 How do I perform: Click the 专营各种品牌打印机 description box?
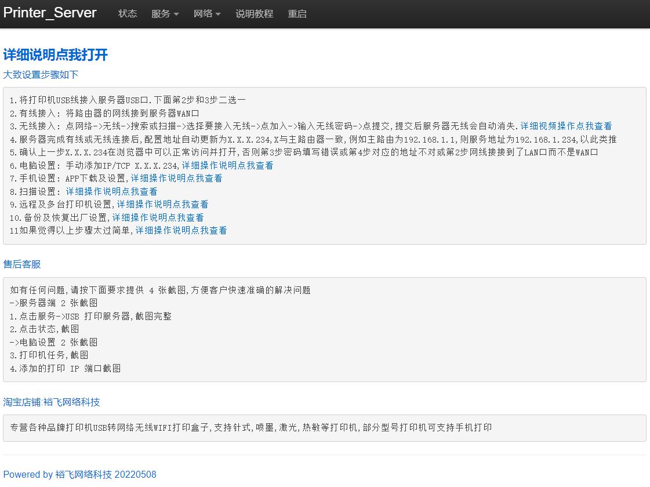[x=325, y=428]
